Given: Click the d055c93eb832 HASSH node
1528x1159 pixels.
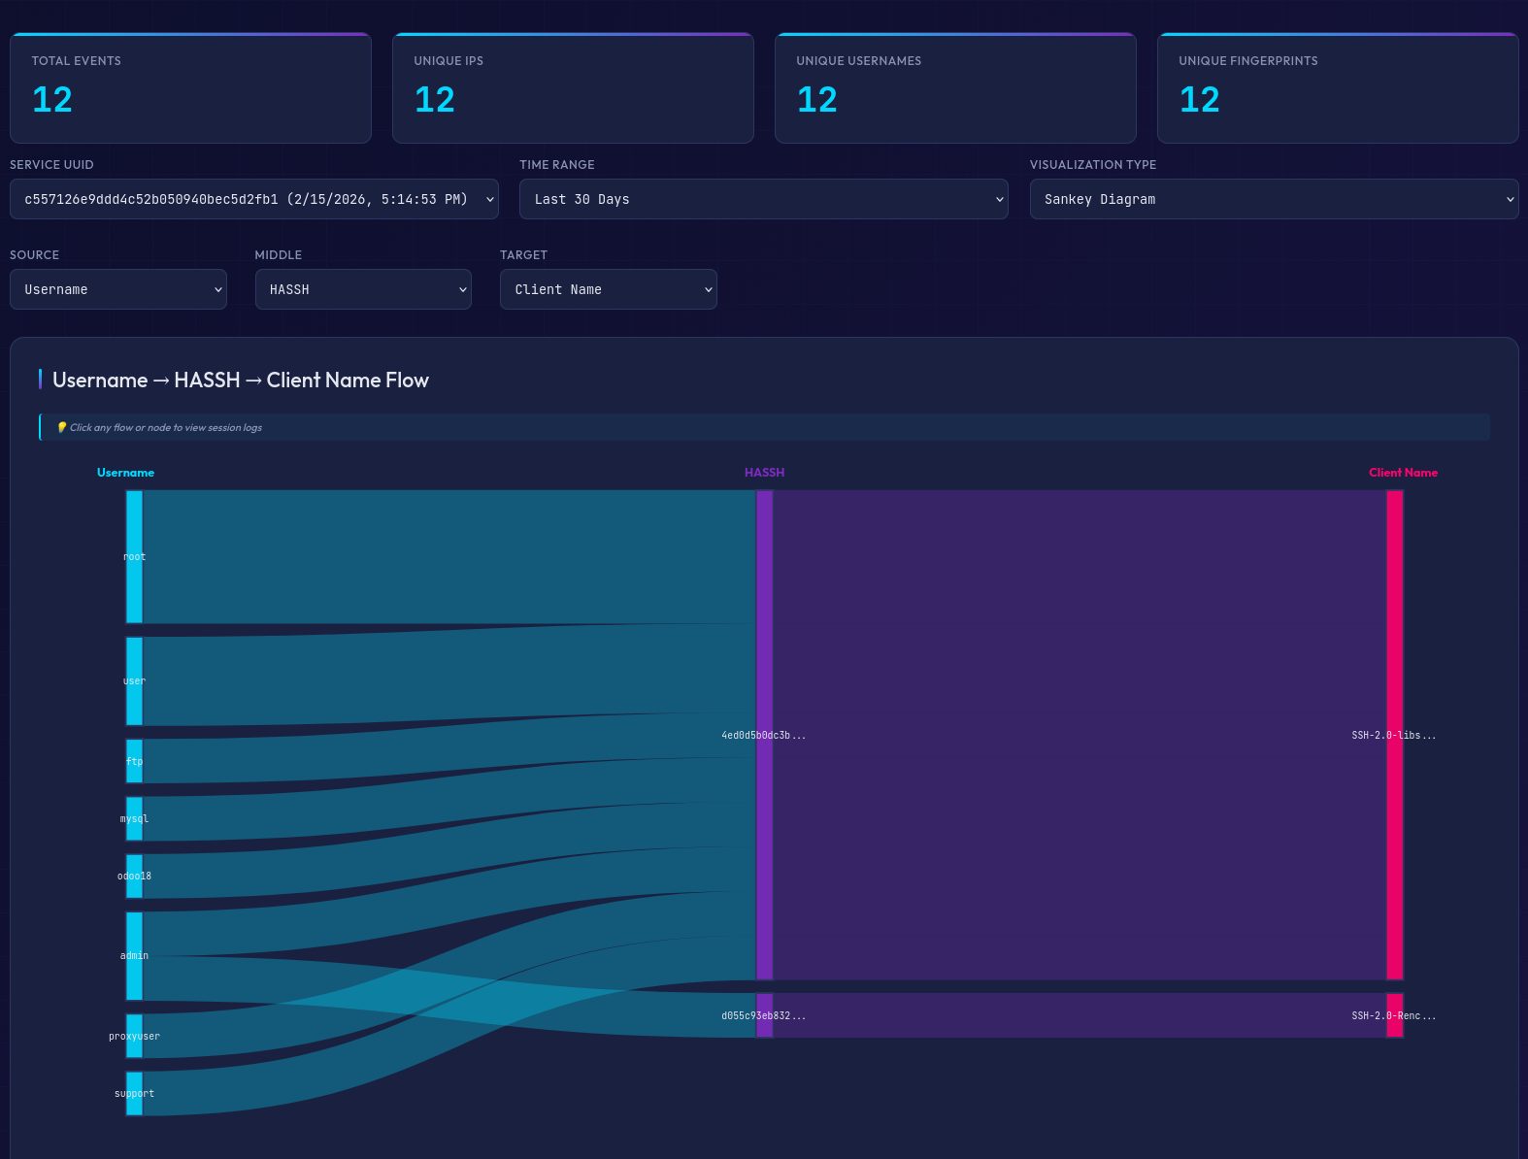Looking at the screenshot, I should [765, 1015].
